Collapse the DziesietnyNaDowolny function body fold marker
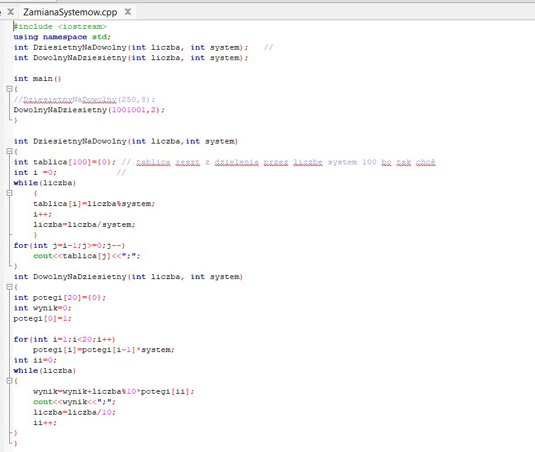 point(10,151)
